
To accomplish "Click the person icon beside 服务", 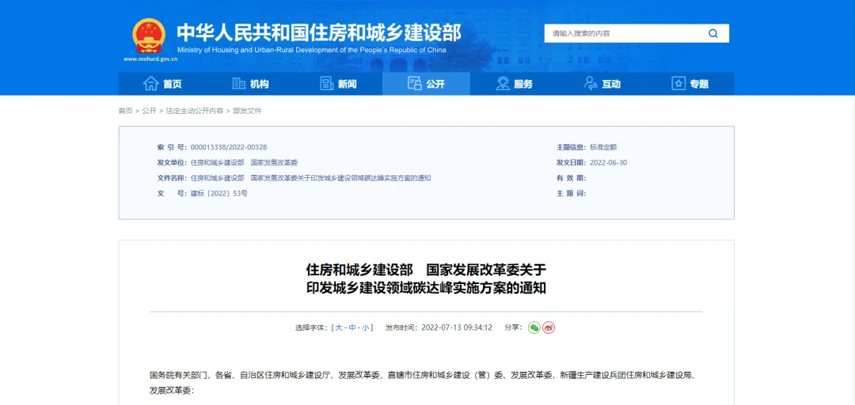I will pos(503,84).
